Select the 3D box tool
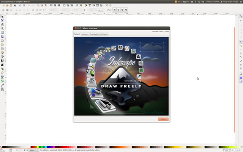243x152 pixels. tap(2, 36)
